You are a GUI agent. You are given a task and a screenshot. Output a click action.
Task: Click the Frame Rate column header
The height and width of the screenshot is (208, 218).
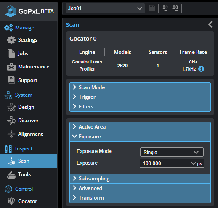point(193,52)
